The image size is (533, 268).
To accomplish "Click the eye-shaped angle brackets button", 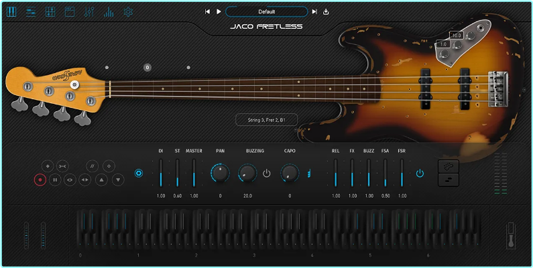I will pos(70,180).
